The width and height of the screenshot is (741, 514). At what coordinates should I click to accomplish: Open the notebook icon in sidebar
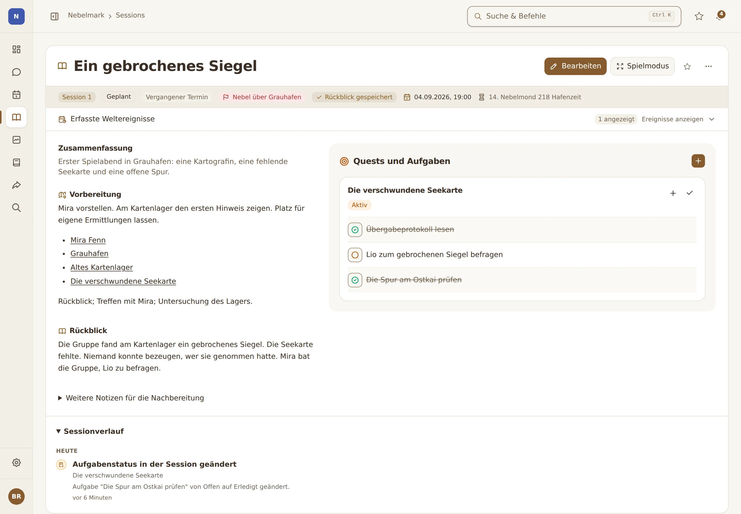coord(16,162)
